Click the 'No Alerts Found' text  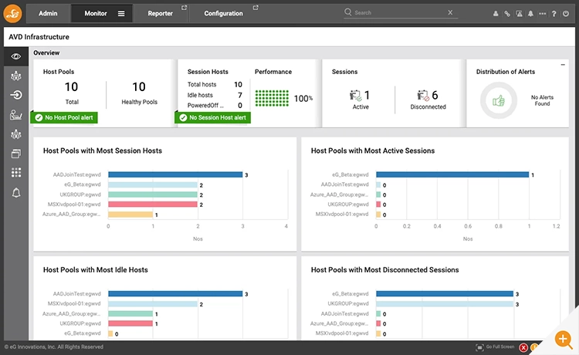[542, 100]
